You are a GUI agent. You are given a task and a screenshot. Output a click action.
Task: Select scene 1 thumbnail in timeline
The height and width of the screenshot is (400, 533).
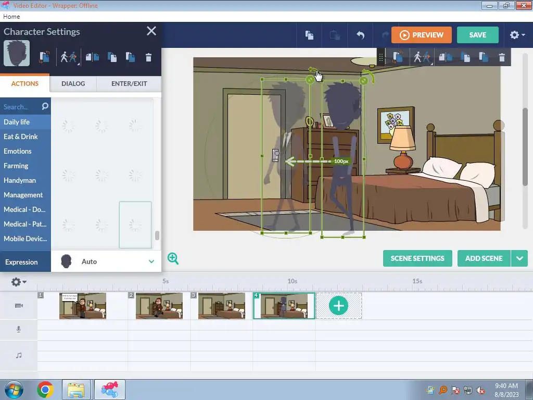coord(83,306)
